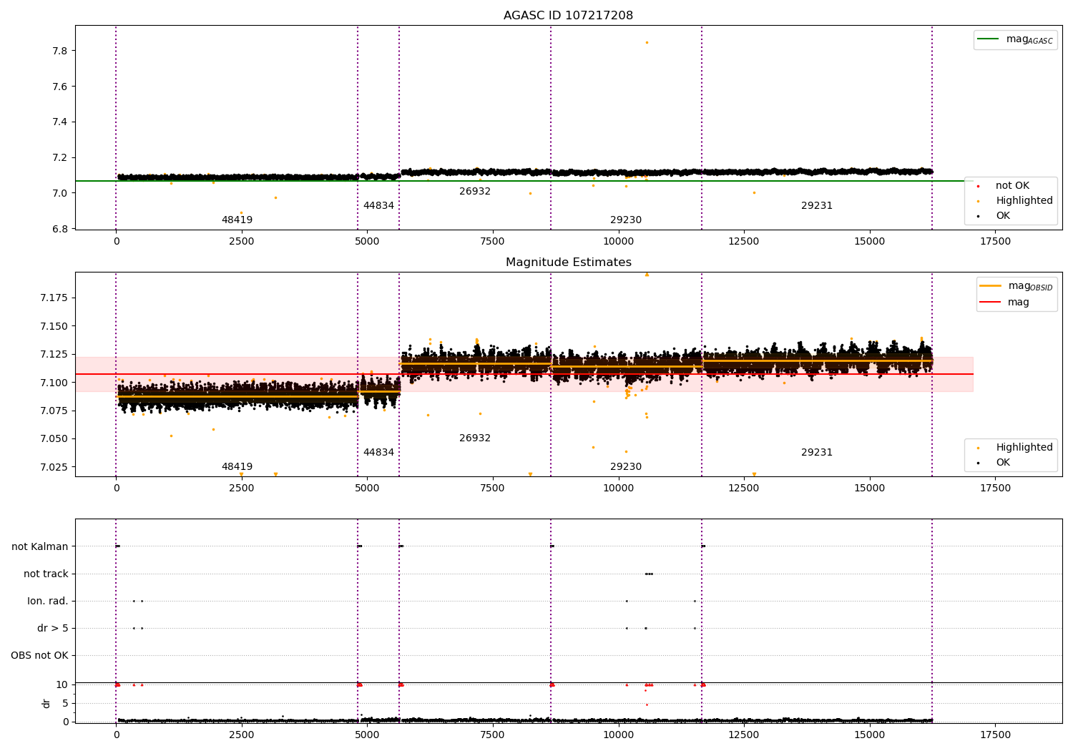
Task: Click the orange up-triangle at top of middle plot
Action: pyautogui.click(x=647, y=275)
